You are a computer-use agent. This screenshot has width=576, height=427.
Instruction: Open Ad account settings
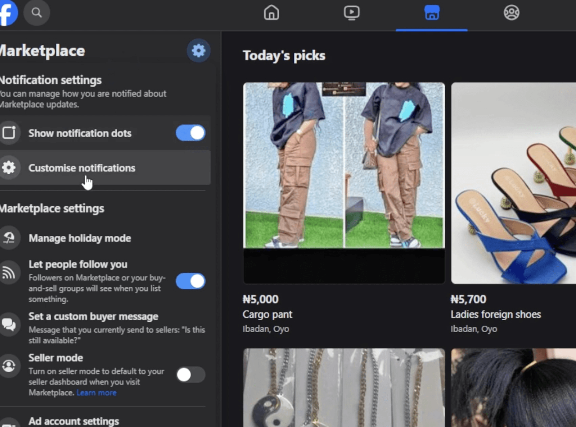pos(74,421)
